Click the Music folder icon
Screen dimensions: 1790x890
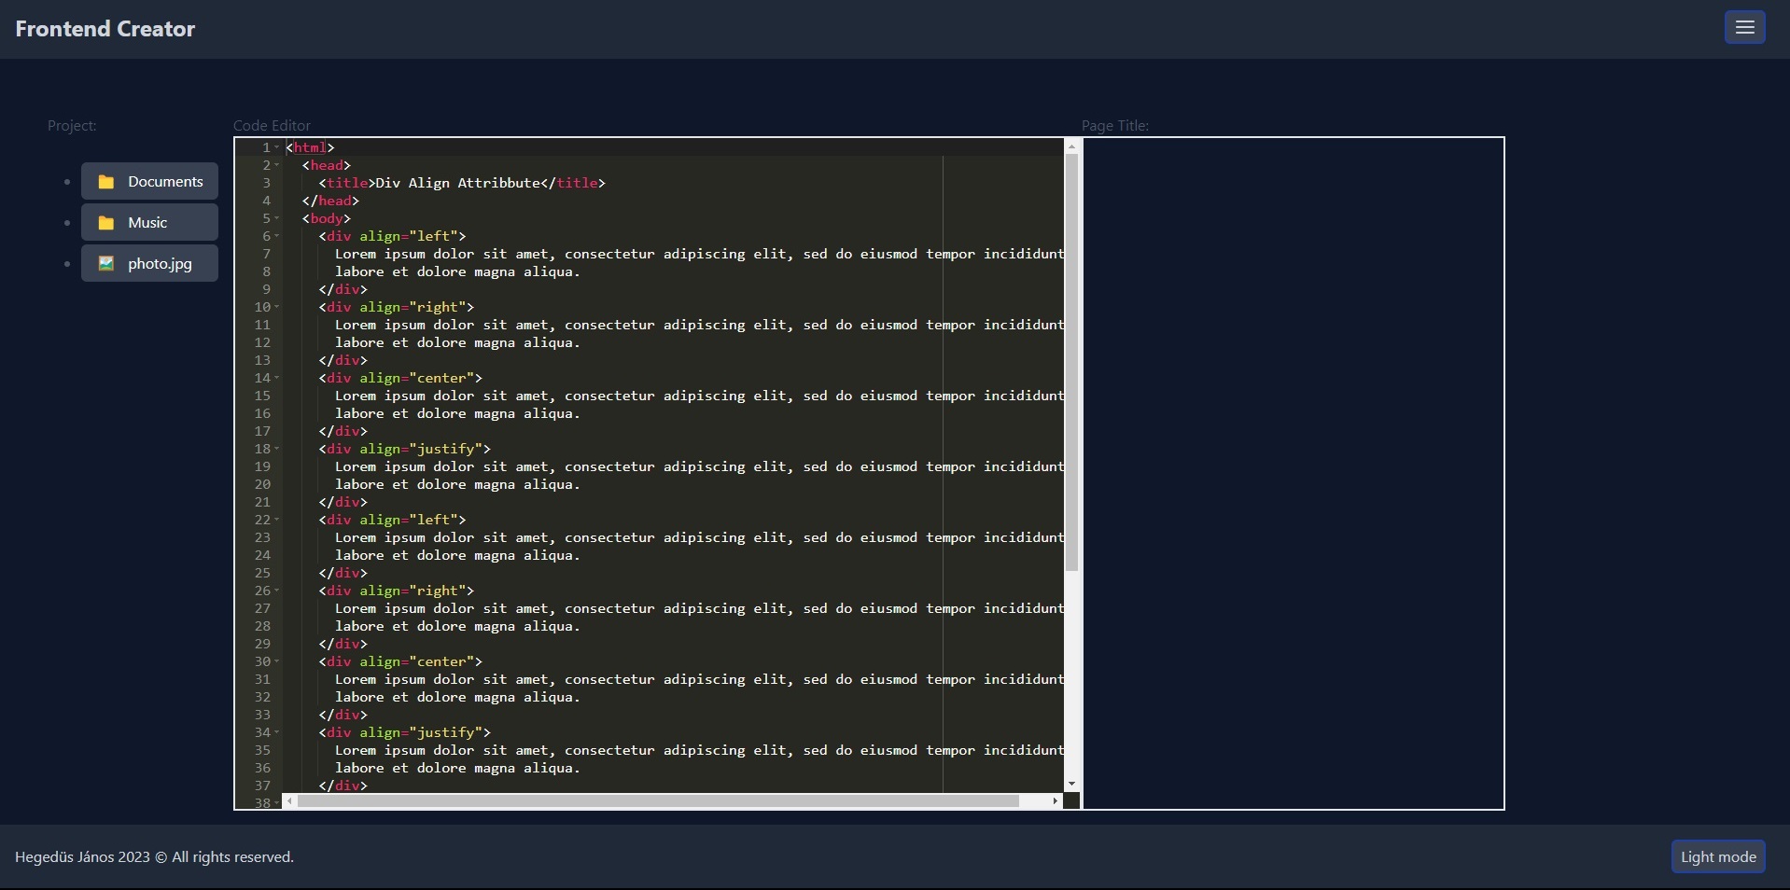(x=106, y=223)
